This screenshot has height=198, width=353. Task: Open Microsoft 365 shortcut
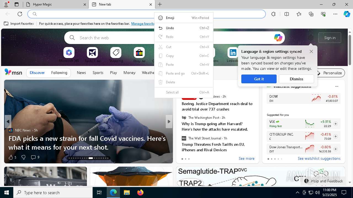tap(69, 55)
